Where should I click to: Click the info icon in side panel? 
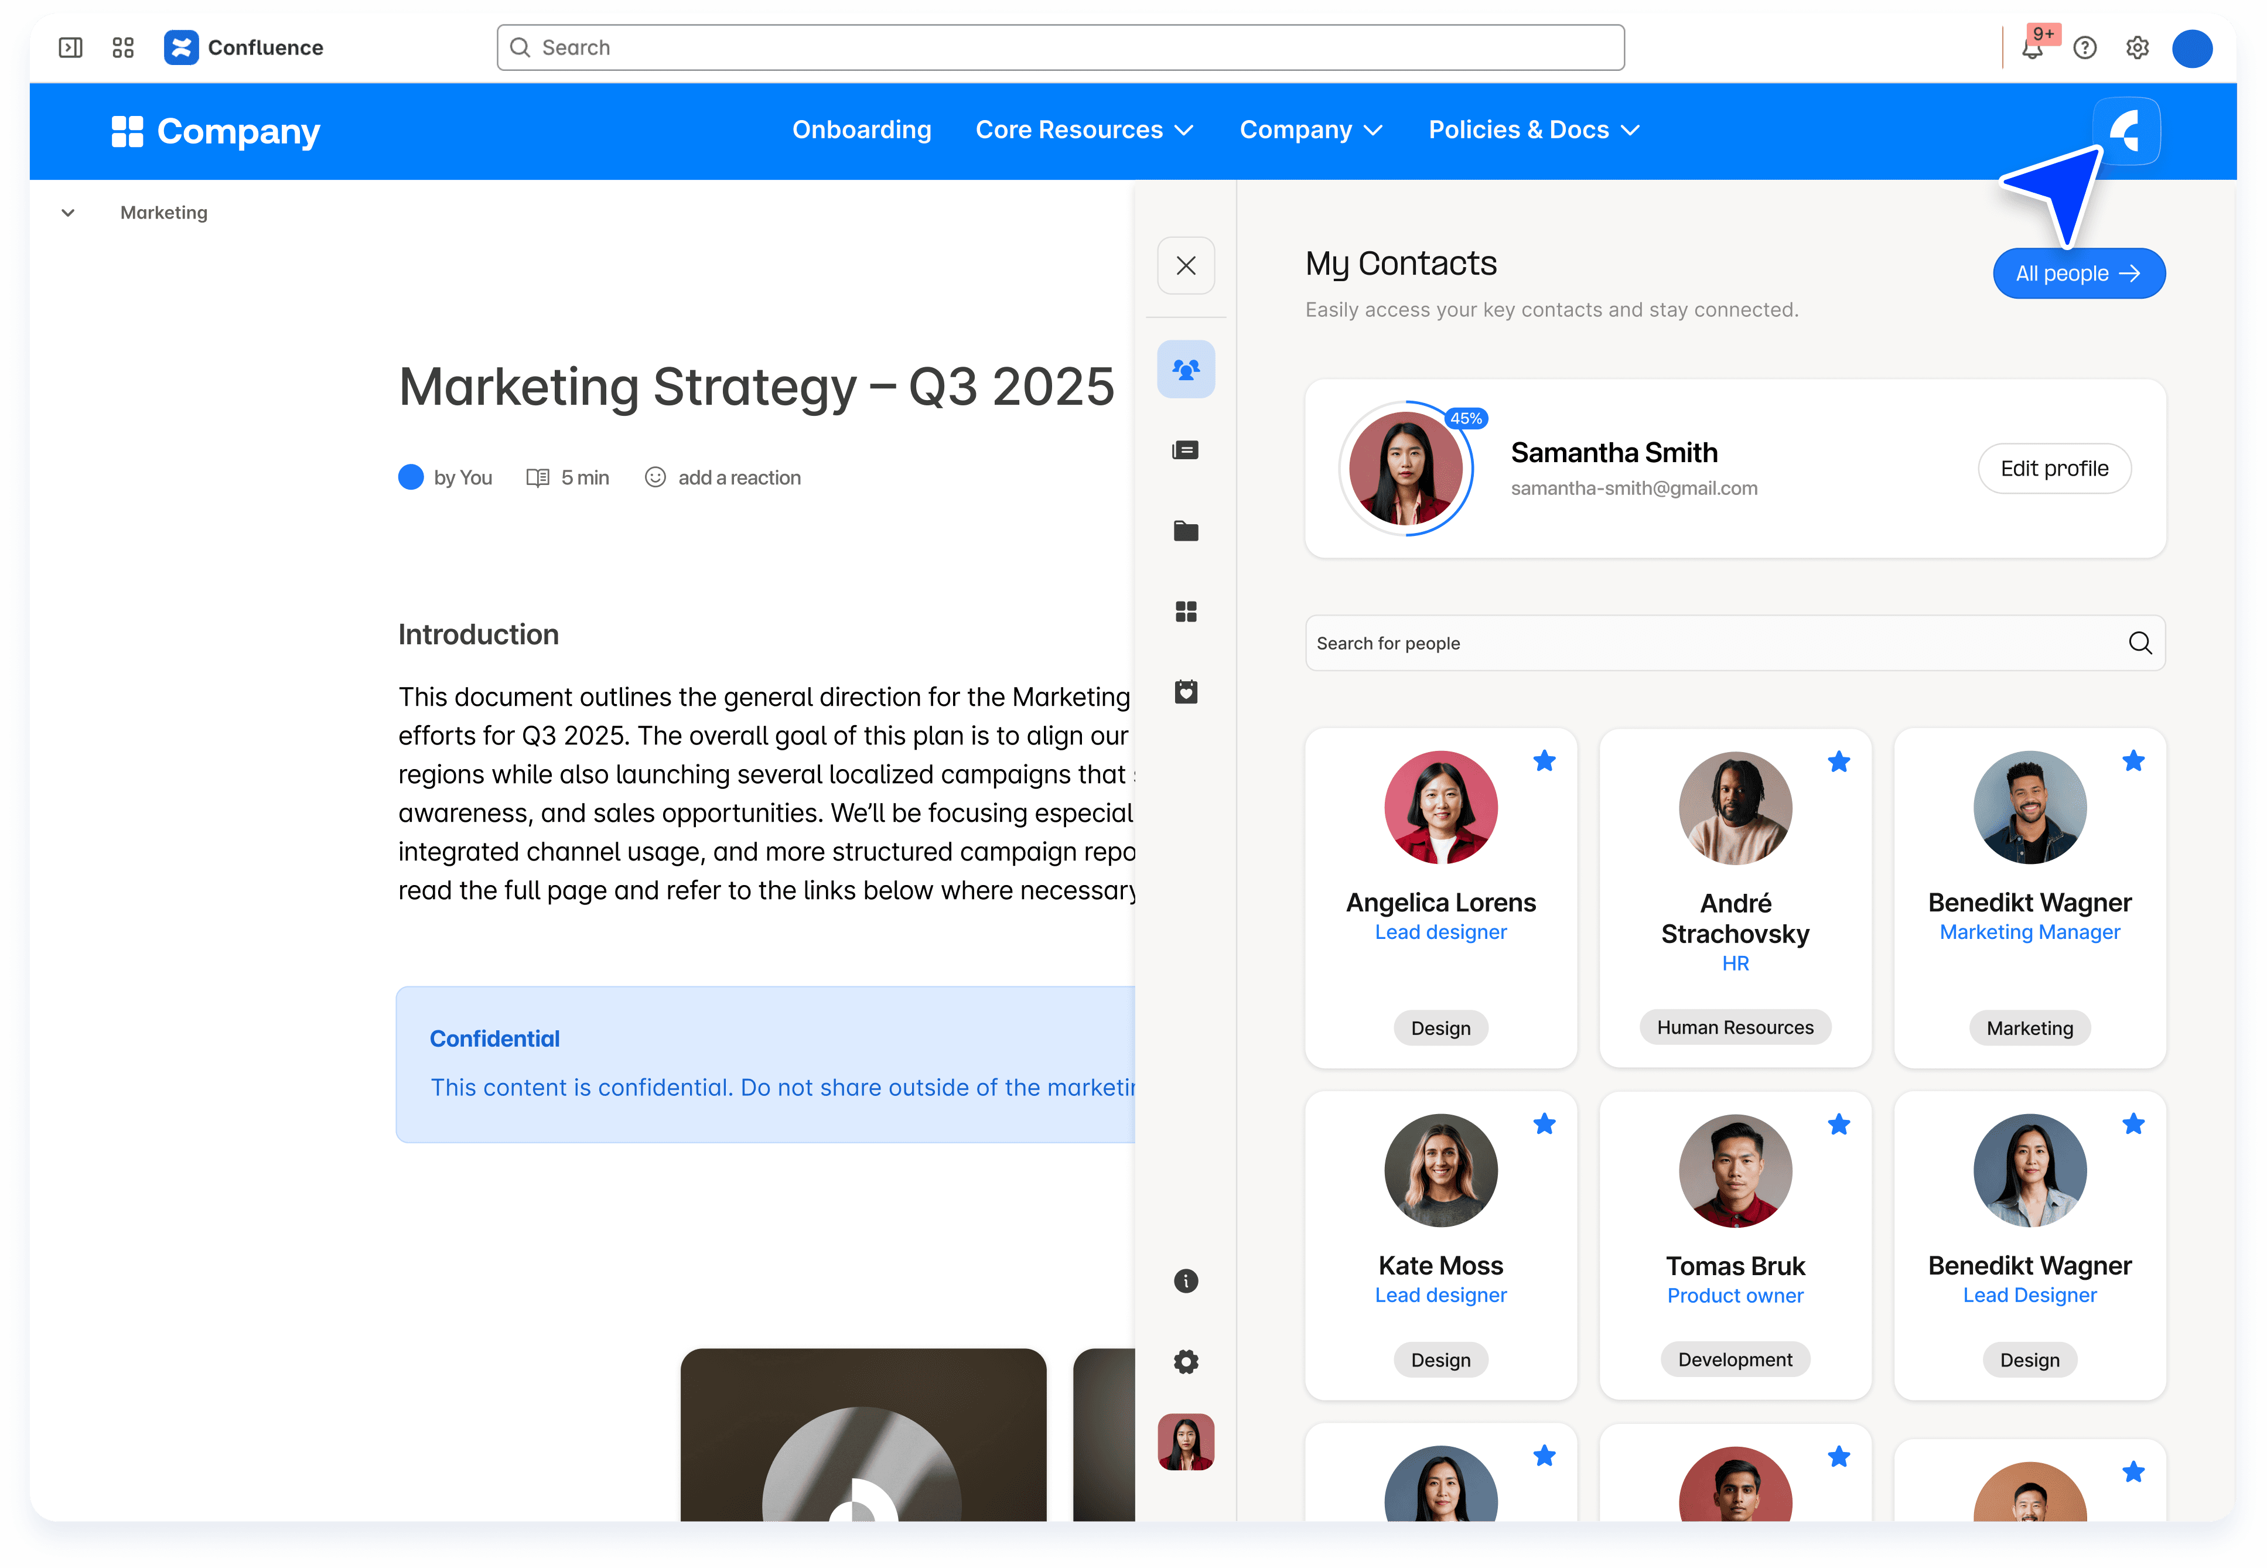[1185, 1280]
